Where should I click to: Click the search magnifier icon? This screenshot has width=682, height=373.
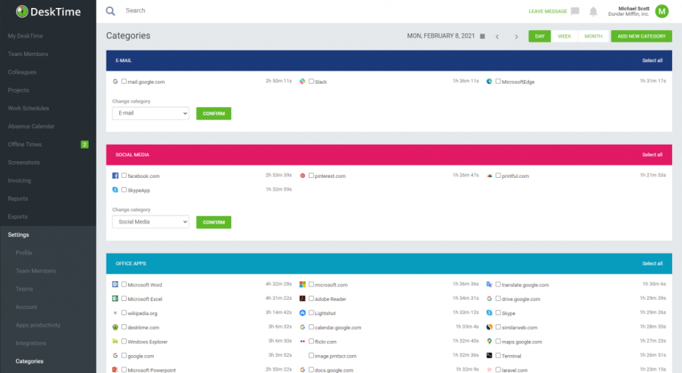point(111,11)
